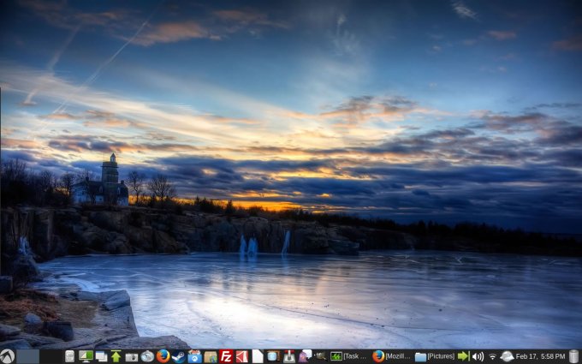
Task: Open the weather cloud tray icon
Action: [x=507, y=356]
